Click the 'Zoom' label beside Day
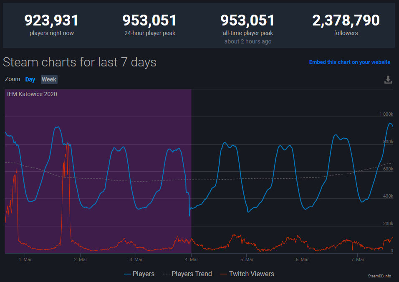 click(x=13, y=79)
